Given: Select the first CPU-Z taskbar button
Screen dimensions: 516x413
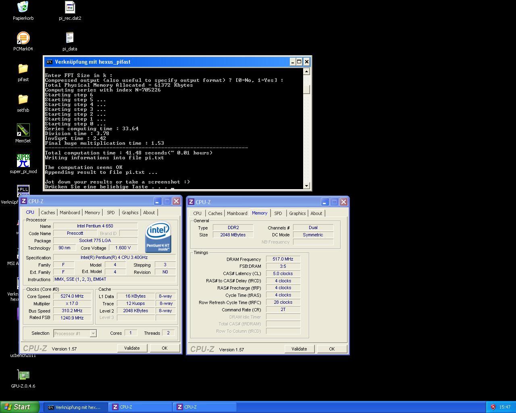Looking at the screenshot, I should pyautogui.click(x=140, y=407).
